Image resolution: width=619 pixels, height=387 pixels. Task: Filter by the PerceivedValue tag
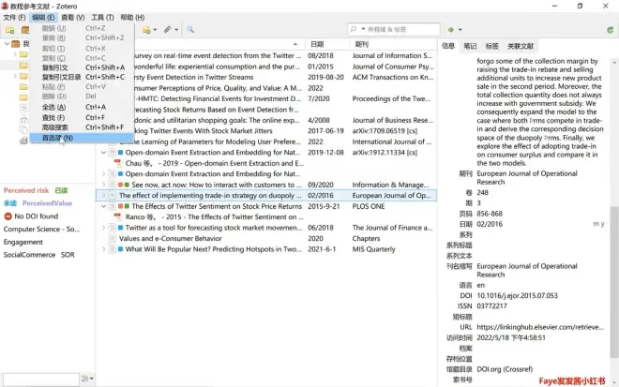pos(47,203)
